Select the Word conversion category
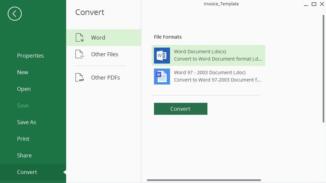 104,38
